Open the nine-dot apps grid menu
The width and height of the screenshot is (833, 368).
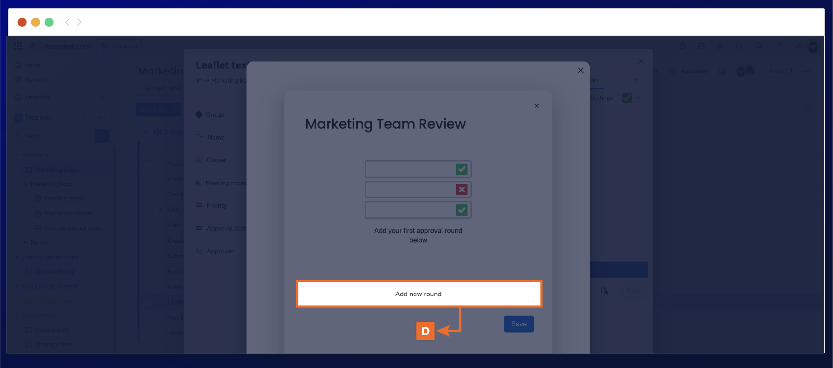18,46
